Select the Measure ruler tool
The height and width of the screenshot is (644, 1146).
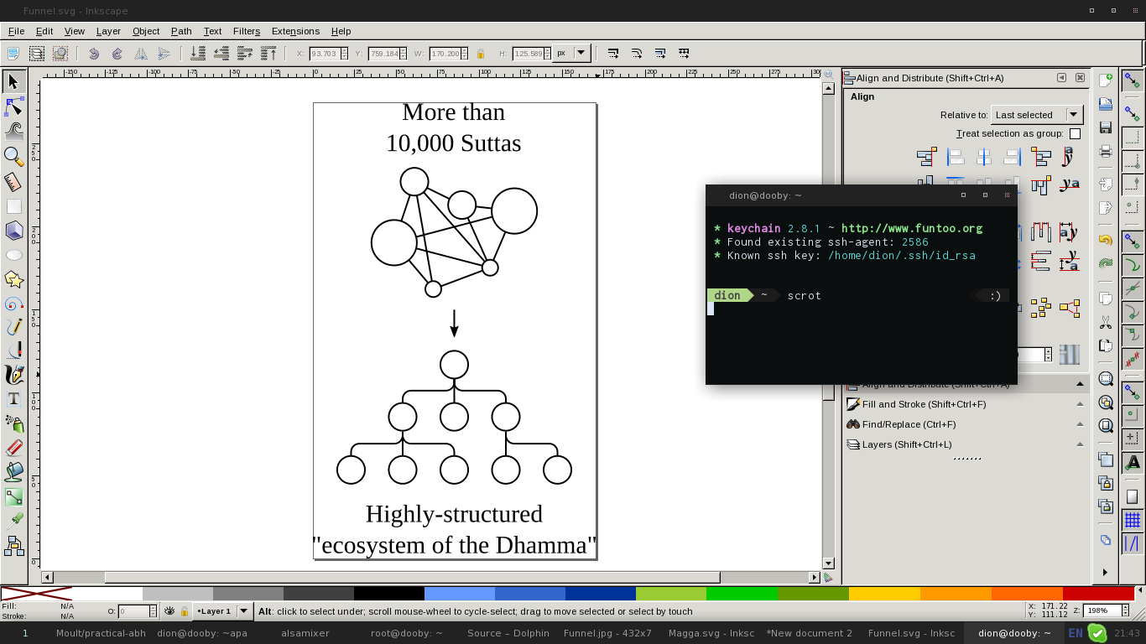point(13,181)
